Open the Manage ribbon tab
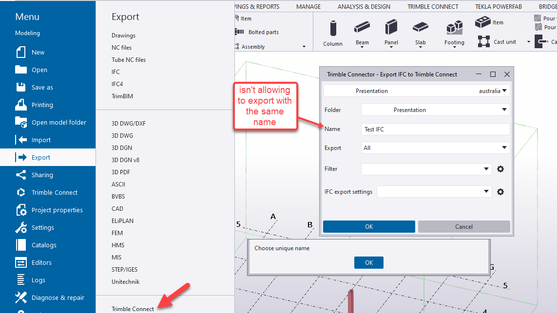The height and width of the screenshot is (313, 557). click(x=308, y=6)
